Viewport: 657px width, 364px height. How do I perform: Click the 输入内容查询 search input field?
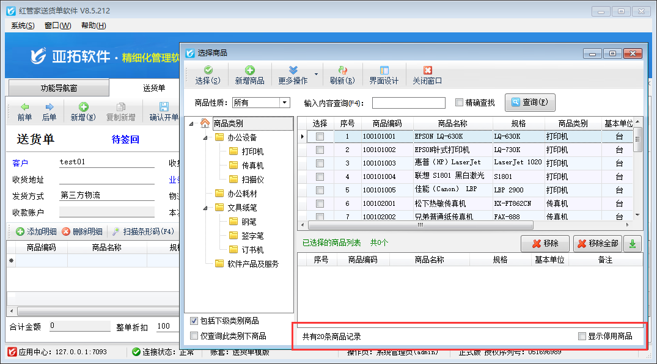point(408,103)
